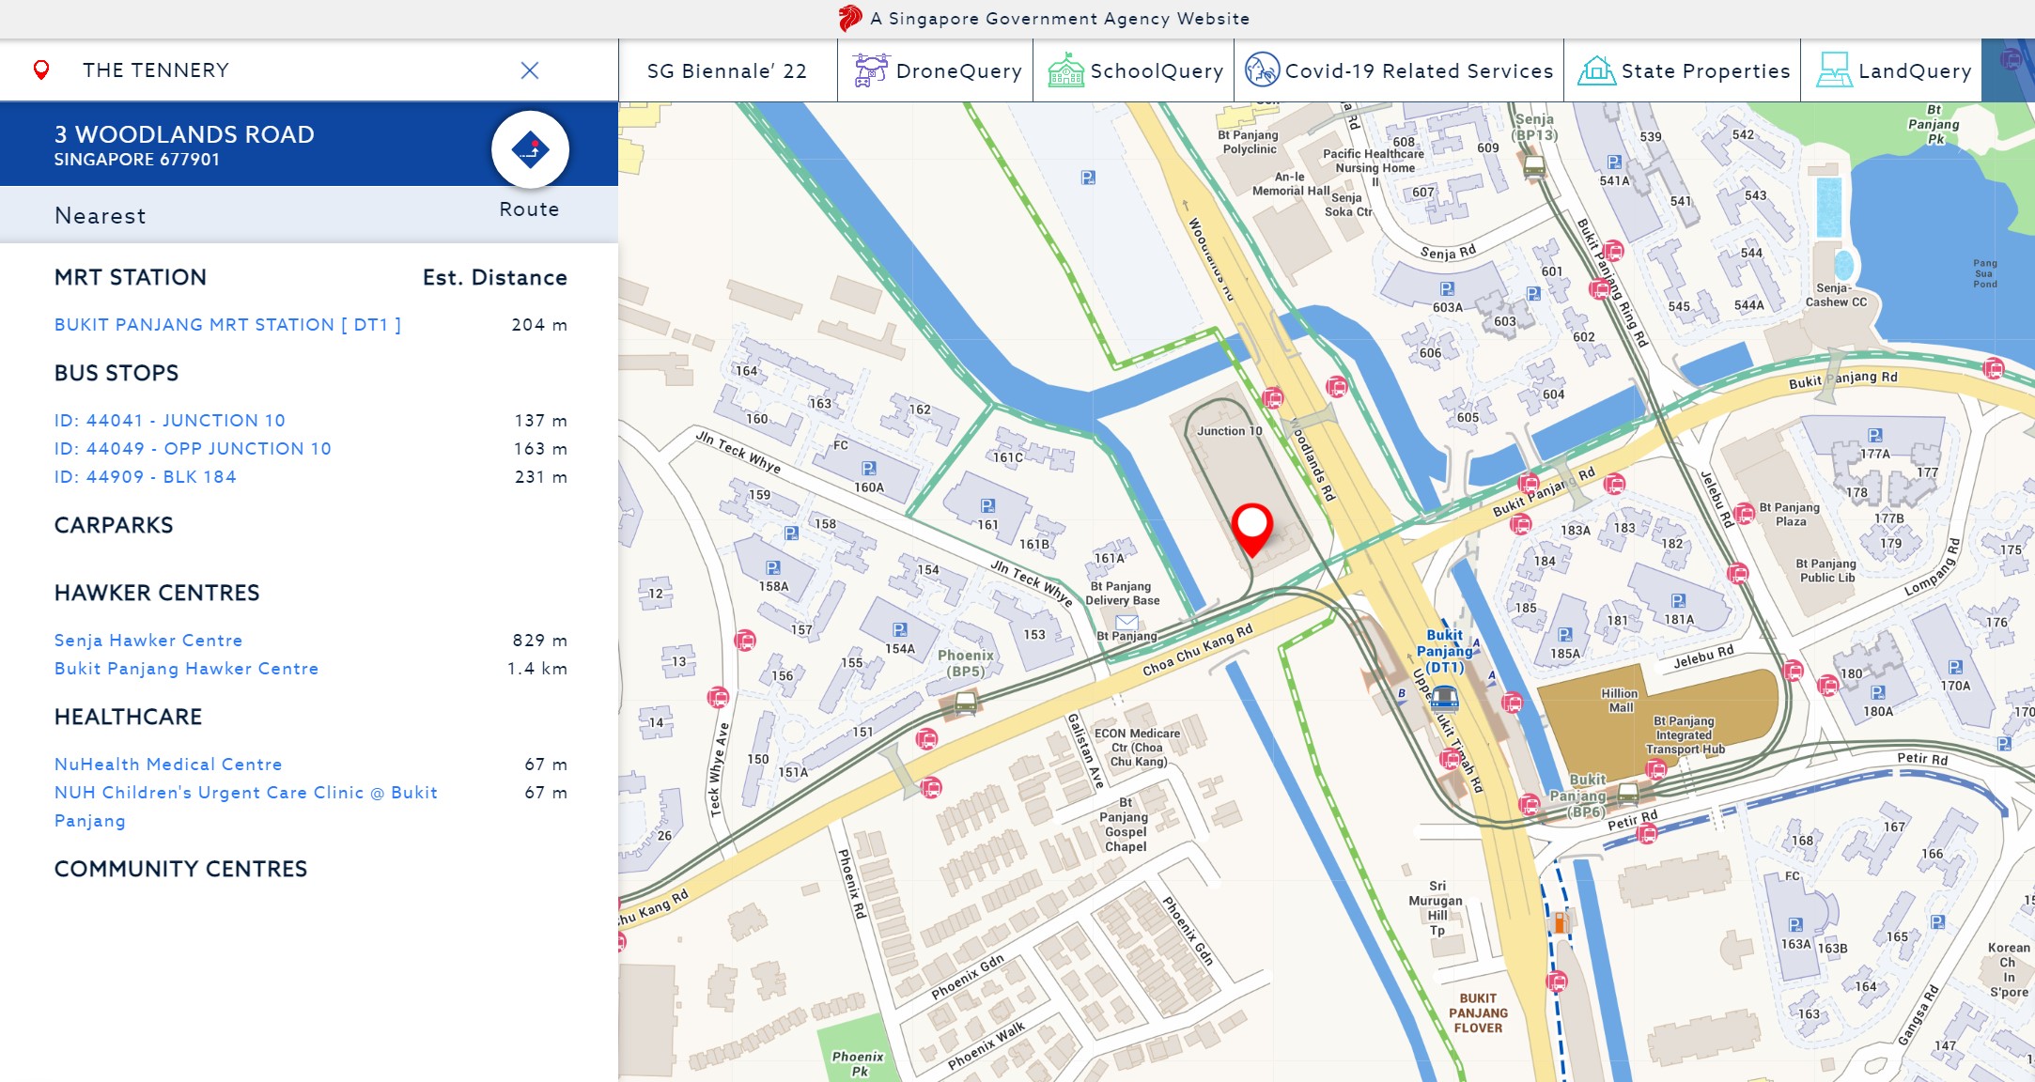Image resolution: width=2035 pixels, height=1082 pixels.
Task: Click the parking icon at block 158A
Action: tap(772, 567)
